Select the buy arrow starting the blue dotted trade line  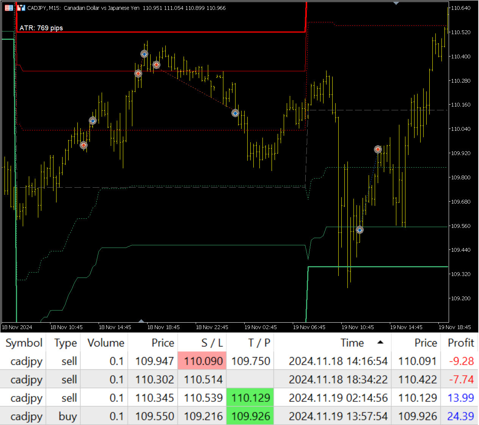360,230
